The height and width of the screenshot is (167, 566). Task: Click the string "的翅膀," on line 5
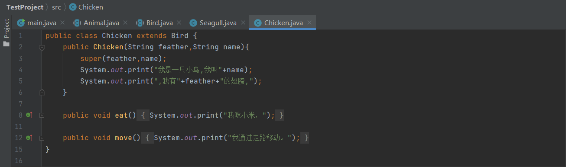(238, 81)
